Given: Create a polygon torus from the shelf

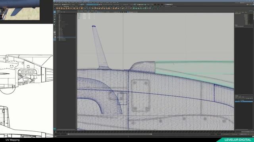Looking at the screenshot, I should [66, 8].
